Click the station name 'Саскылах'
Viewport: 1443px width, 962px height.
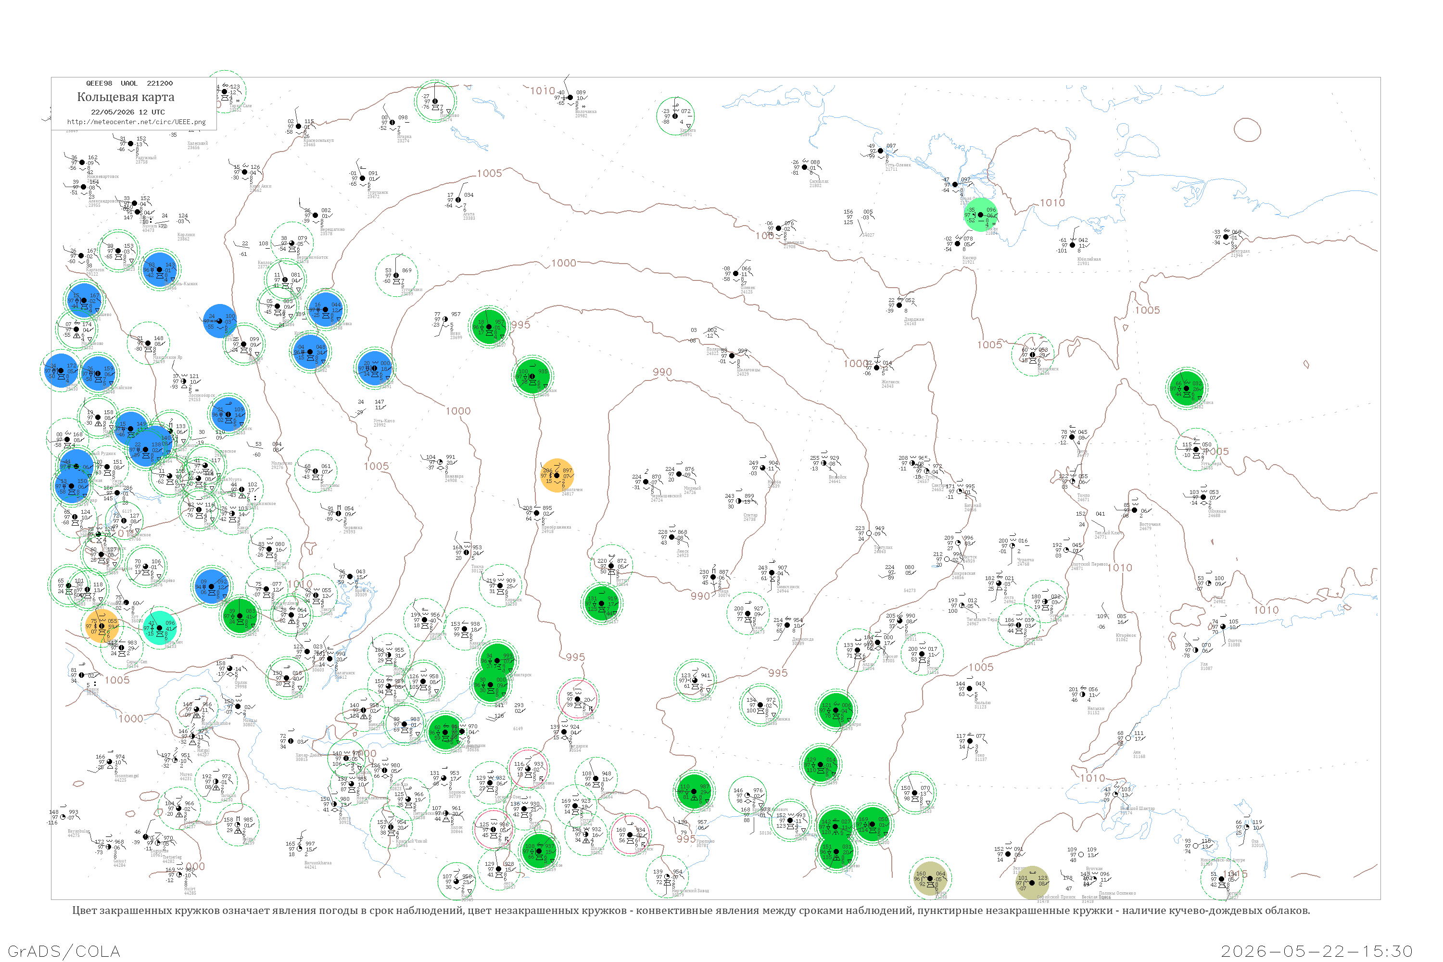[819, 181]
